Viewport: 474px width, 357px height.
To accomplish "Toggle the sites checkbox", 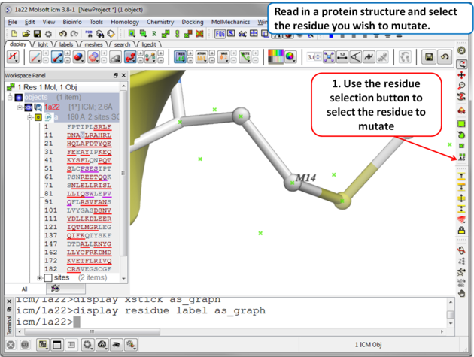I will [48, 277].
